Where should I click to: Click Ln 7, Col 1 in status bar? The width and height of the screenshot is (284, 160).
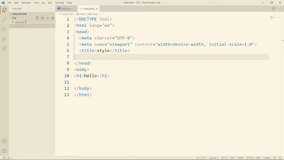tap(201, 158)
